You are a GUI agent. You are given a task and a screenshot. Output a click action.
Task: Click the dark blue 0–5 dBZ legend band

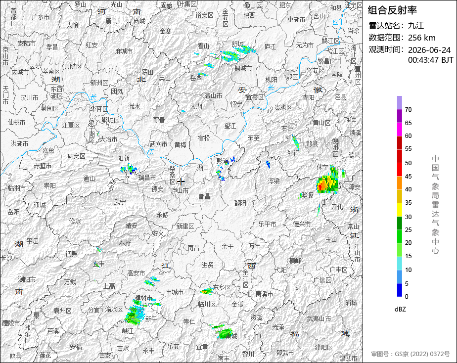point(399,290)
